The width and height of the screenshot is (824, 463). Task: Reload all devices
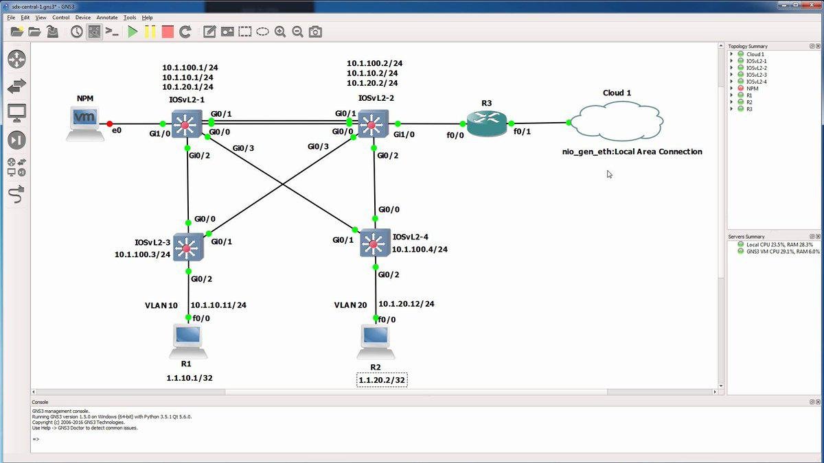click(x=184, y=32)
